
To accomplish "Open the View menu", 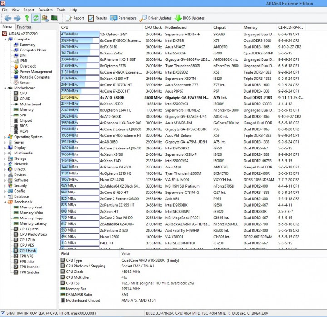I will (15, 10).
